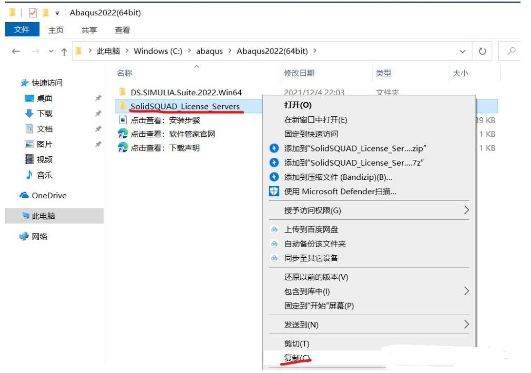Viewport: 531px width, 373px height.
Task: Sort by the 类型 column header
Action: [x=383, y=73]
